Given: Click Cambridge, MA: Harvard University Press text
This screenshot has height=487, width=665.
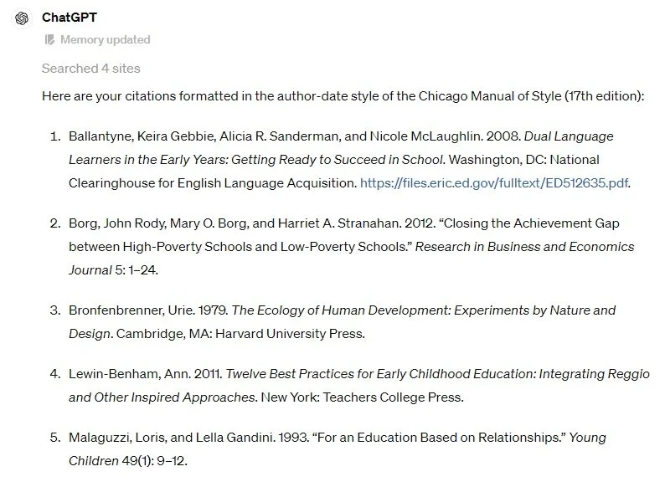Looking at the screenshot, I should coord(240,334).
